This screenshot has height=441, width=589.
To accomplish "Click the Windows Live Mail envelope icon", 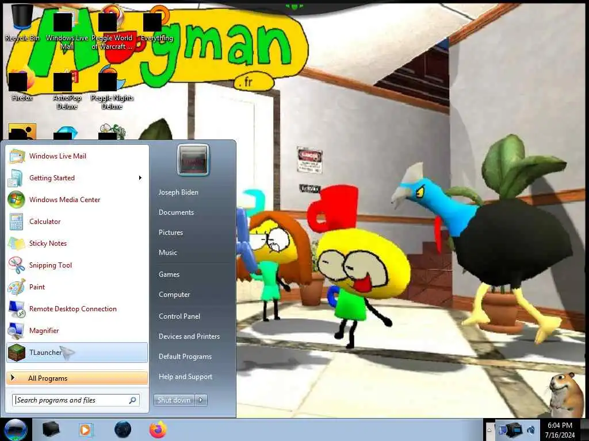I will pos(17,156).
